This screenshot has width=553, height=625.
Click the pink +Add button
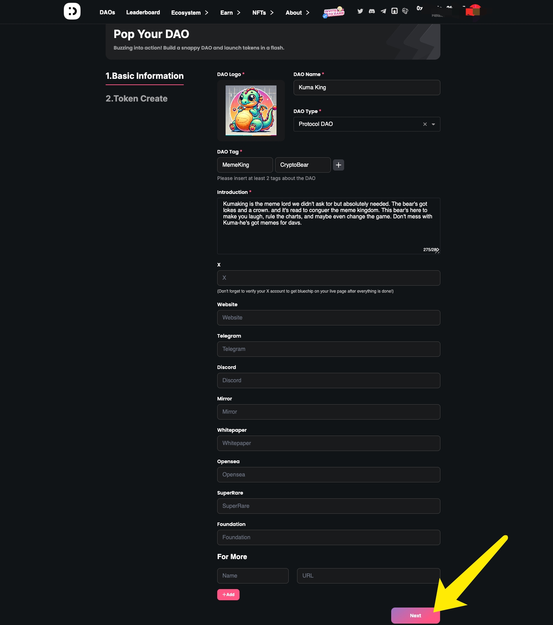[228, 595]
